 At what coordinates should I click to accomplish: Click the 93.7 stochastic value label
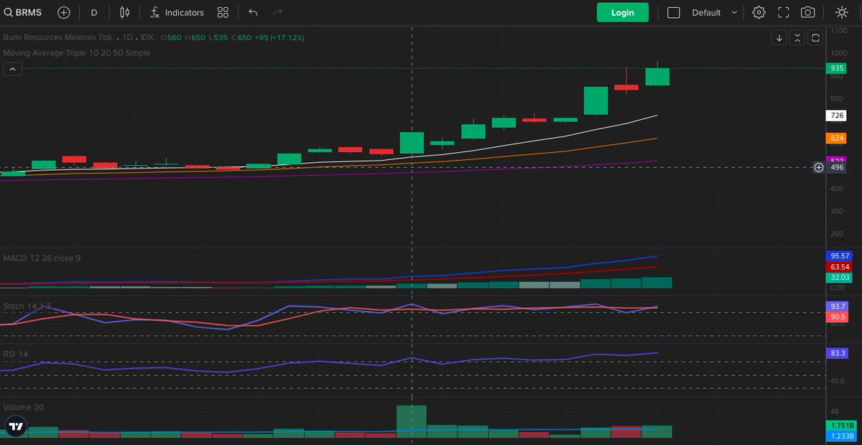point(838,306)
